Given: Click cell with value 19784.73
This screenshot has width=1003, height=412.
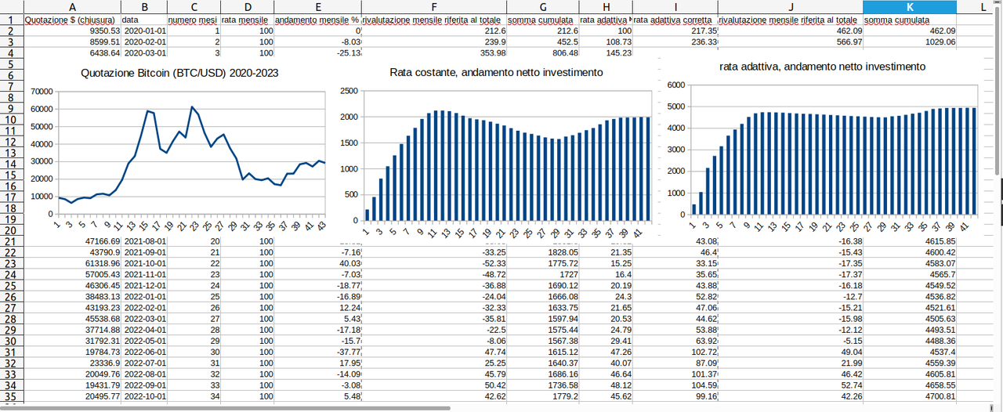Looking at the screenshot, I should pyautogui.click(x=73, y=352).
